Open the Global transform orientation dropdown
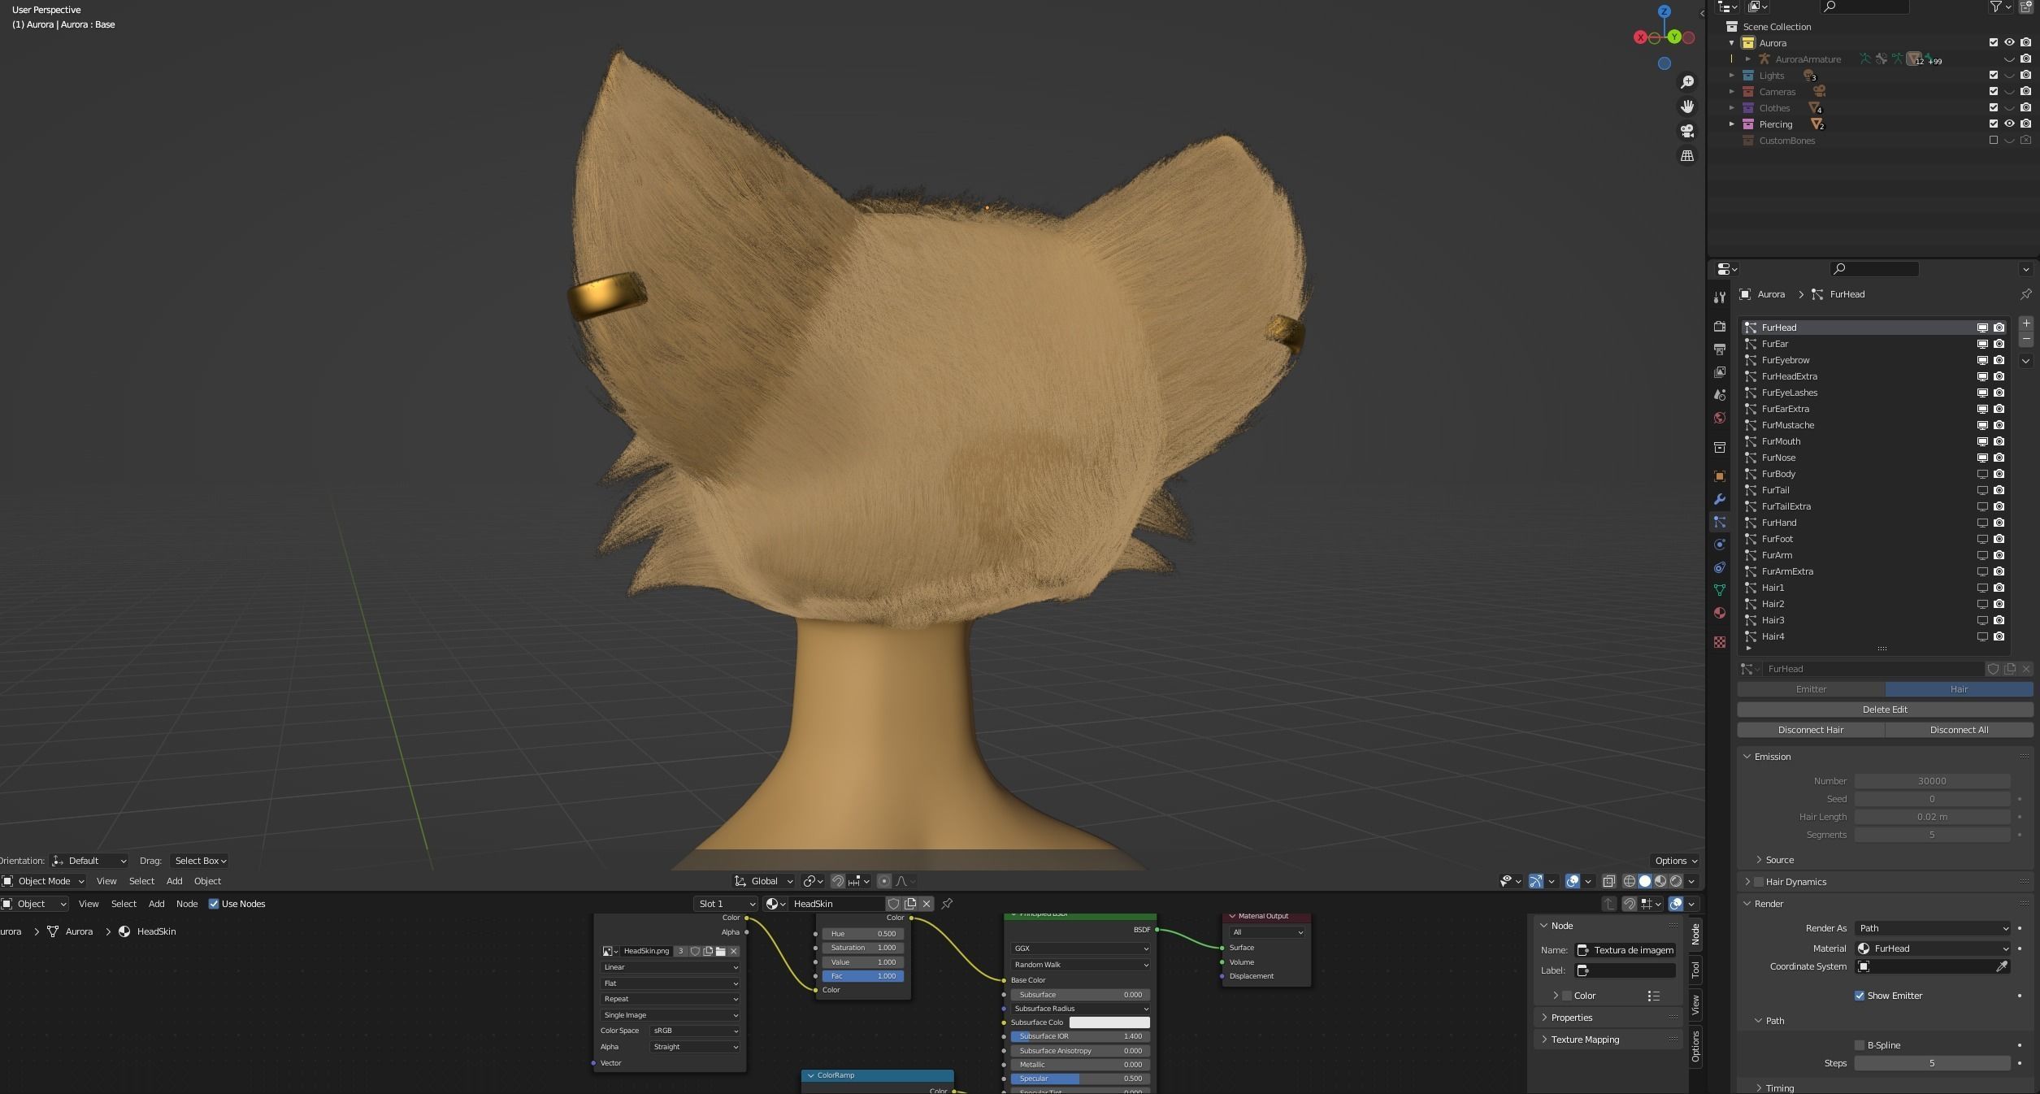Image resolution: width=2040 pixels, height=1094 pixels. (764, 881)
